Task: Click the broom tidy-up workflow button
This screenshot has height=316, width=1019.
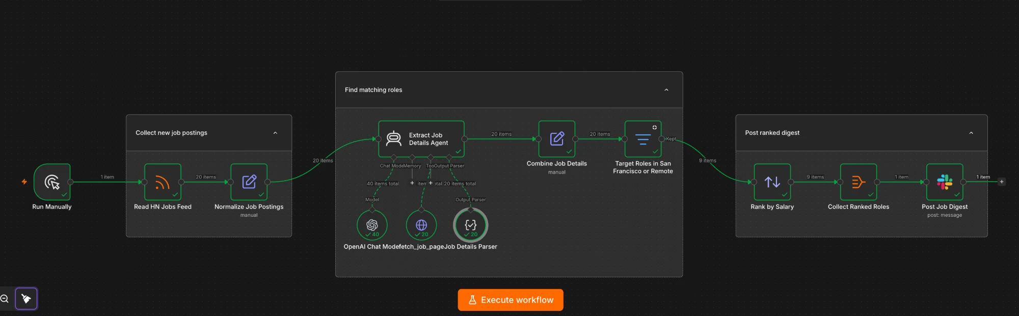Action: pos(26,299)
